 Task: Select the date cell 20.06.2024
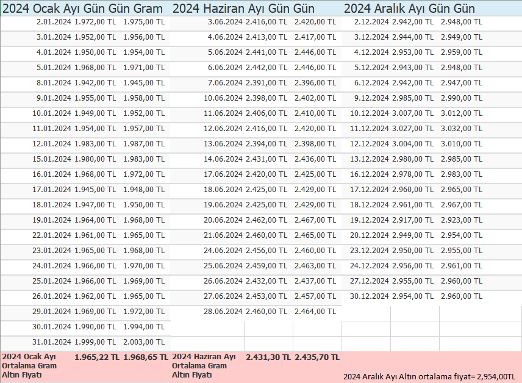[223, 220]
